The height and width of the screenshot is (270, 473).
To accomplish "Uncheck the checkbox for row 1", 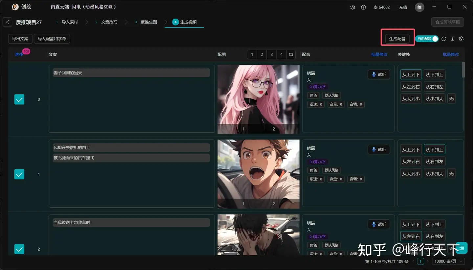I will tap(19, 174).
